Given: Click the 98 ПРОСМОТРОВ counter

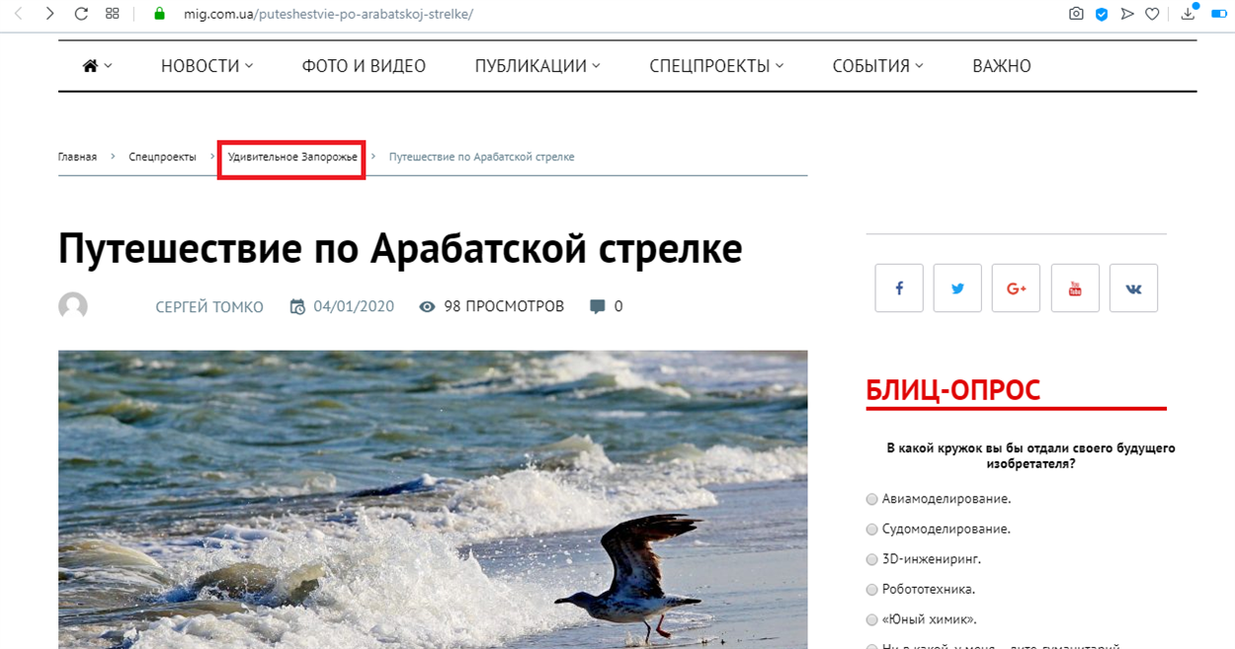Looking at the screenshot, I should point(504,306).
